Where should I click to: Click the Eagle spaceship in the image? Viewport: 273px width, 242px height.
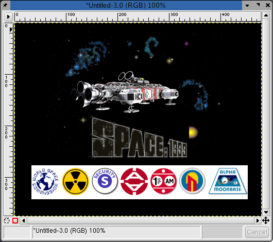tap(125, 92)
